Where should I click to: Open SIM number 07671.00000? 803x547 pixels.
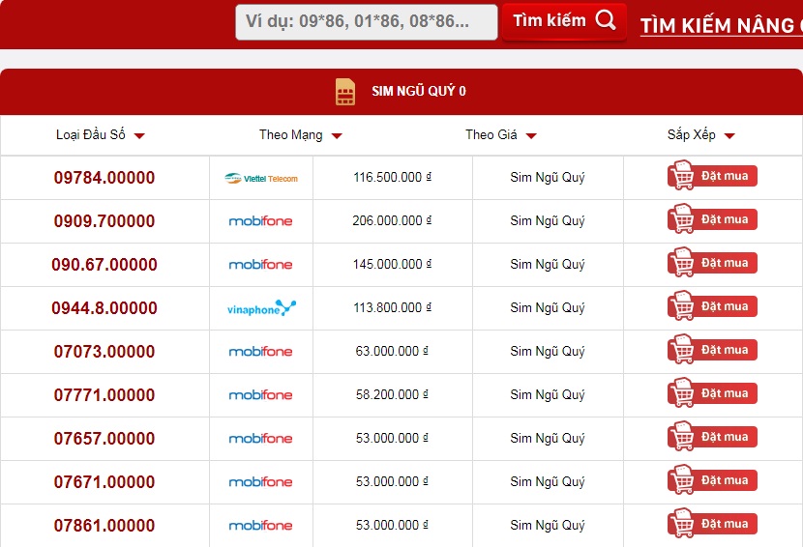[x=104, y=482]
